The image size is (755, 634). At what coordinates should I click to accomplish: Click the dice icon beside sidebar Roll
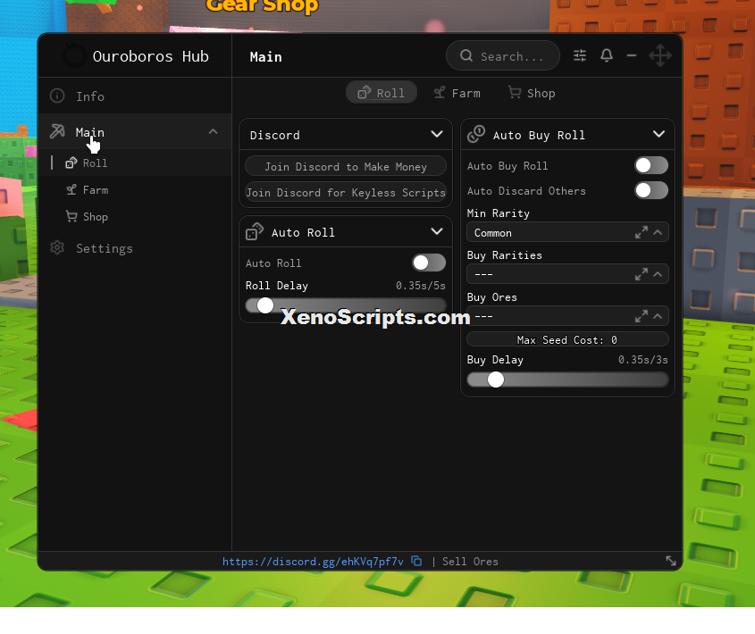pos(71,163)
